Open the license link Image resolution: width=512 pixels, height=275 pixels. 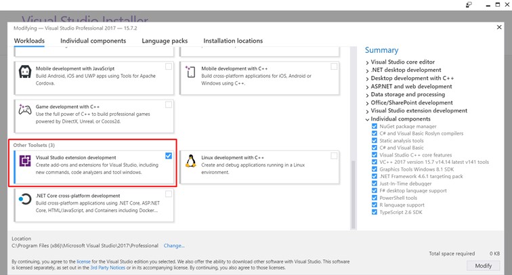click(x=83, y=261)
